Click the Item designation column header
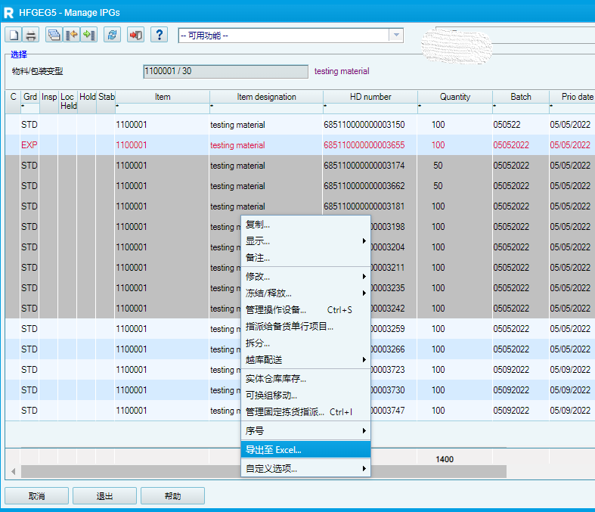The width and height of the screenshot is (595, 512). click(x=266, y=97)
